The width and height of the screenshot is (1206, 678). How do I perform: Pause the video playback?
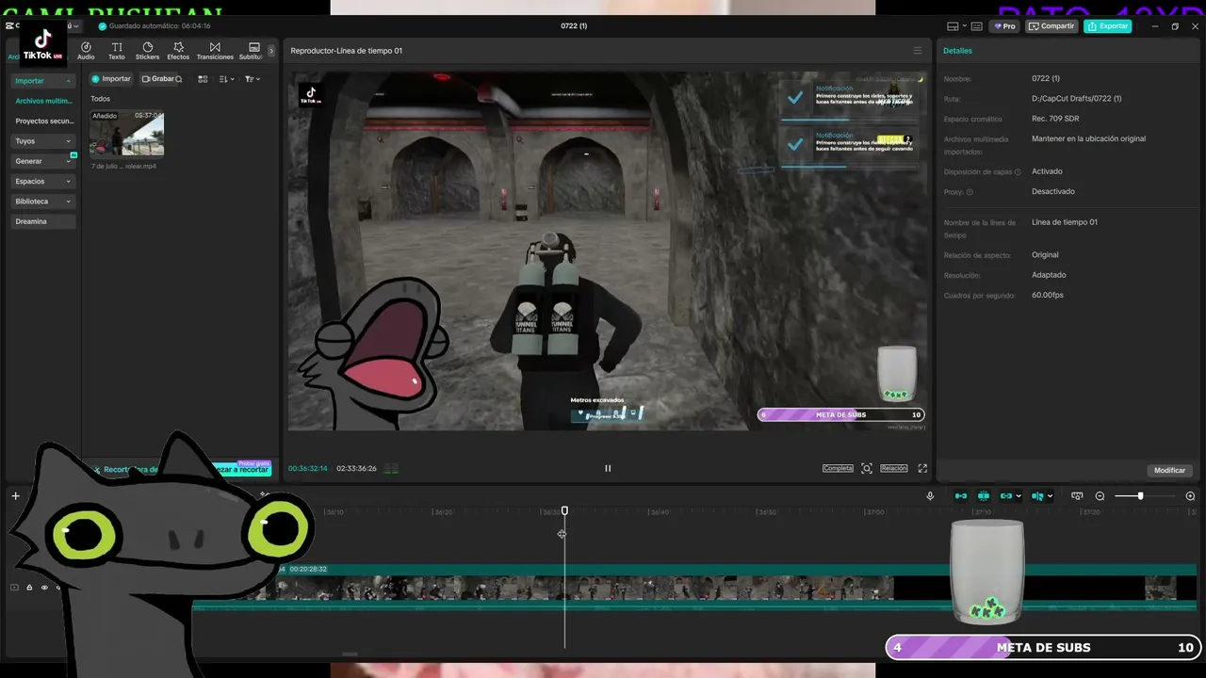(x=608, y=468)
